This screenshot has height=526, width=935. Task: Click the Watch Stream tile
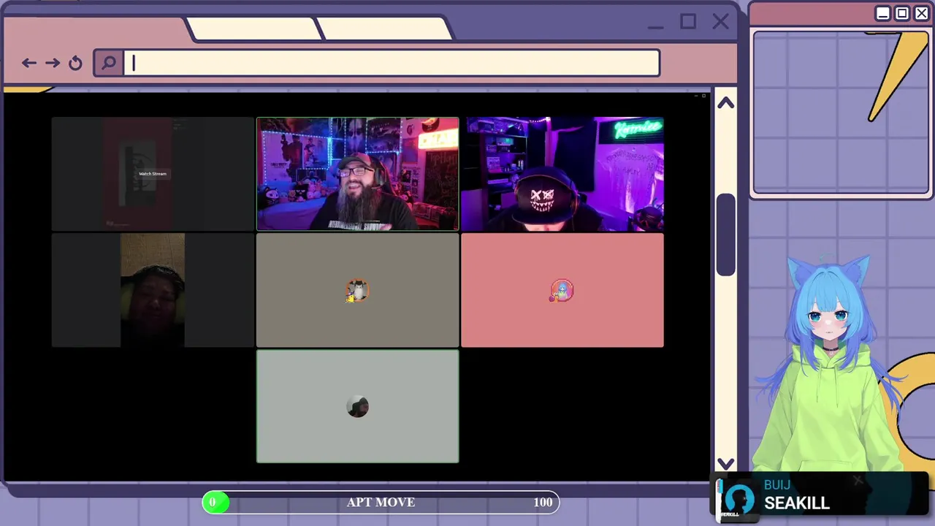click(x=153, y=174)
